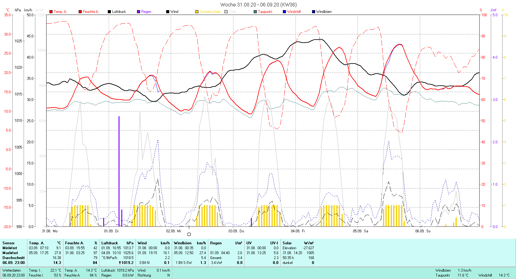Image resolution: width=516 pixels, height=279 pixels.
Task: Click the 'Feuchte I.' label in status bar
Action: click(x=36, y=275)
